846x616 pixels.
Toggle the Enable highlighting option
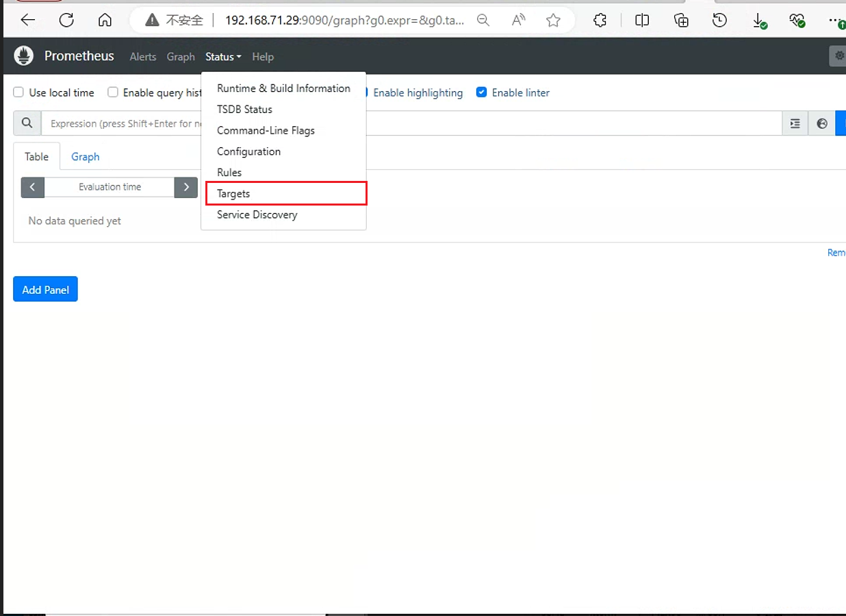[x=418, y=93]
